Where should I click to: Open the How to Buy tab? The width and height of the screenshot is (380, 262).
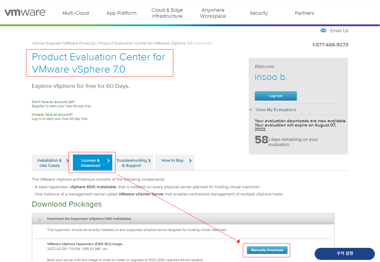pyautogui.click(x=174, y=163)
